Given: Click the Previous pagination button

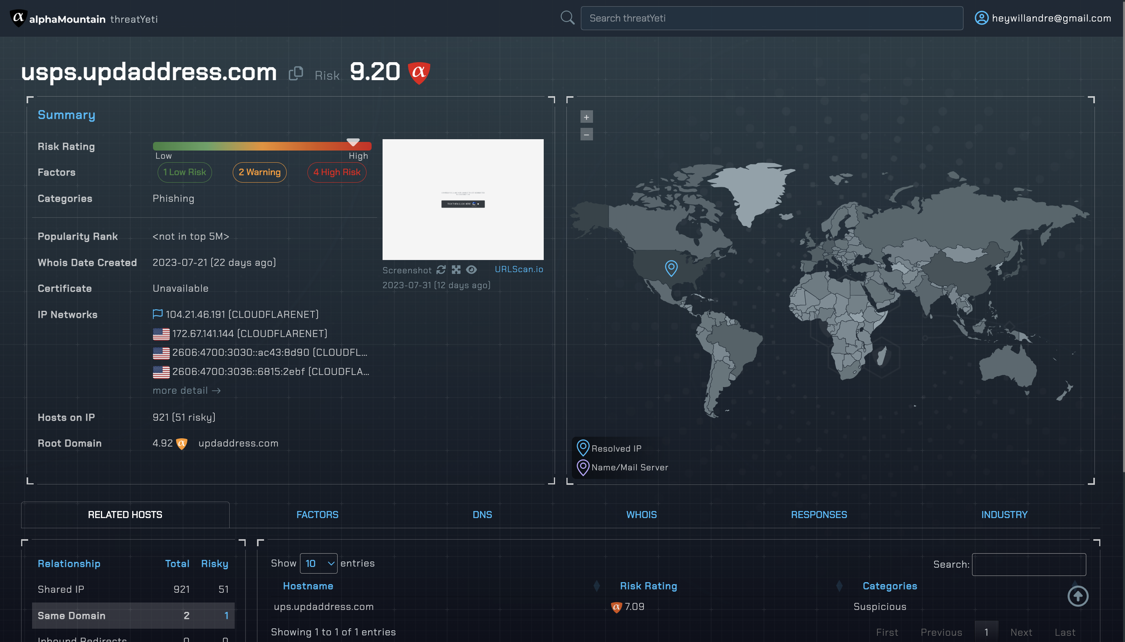Looking at the screenshot, I should pyautogui.click(x=941, y=632).
